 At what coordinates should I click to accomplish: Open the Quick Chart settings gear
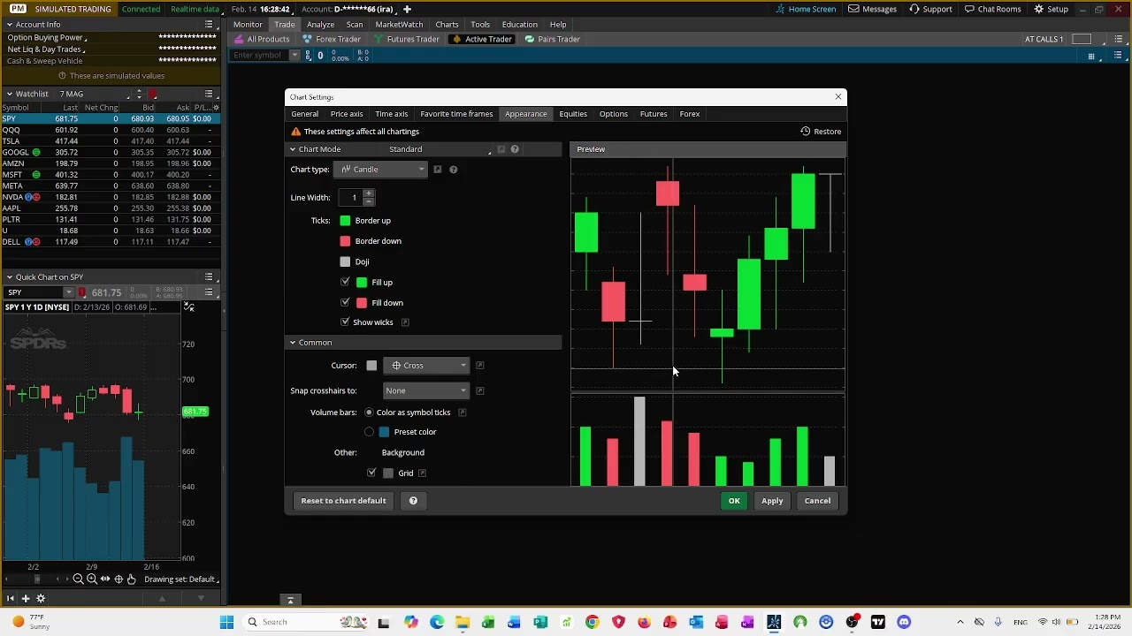(x=41, y=598)
